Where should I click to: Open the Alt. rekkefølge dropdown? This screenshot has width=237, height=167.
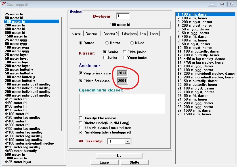point(128,141)
